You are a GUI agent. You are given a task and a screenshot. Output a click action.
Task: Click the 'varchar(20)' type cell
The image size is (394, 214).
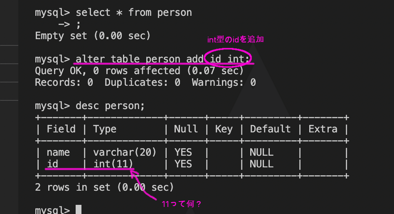pos(125,152)
